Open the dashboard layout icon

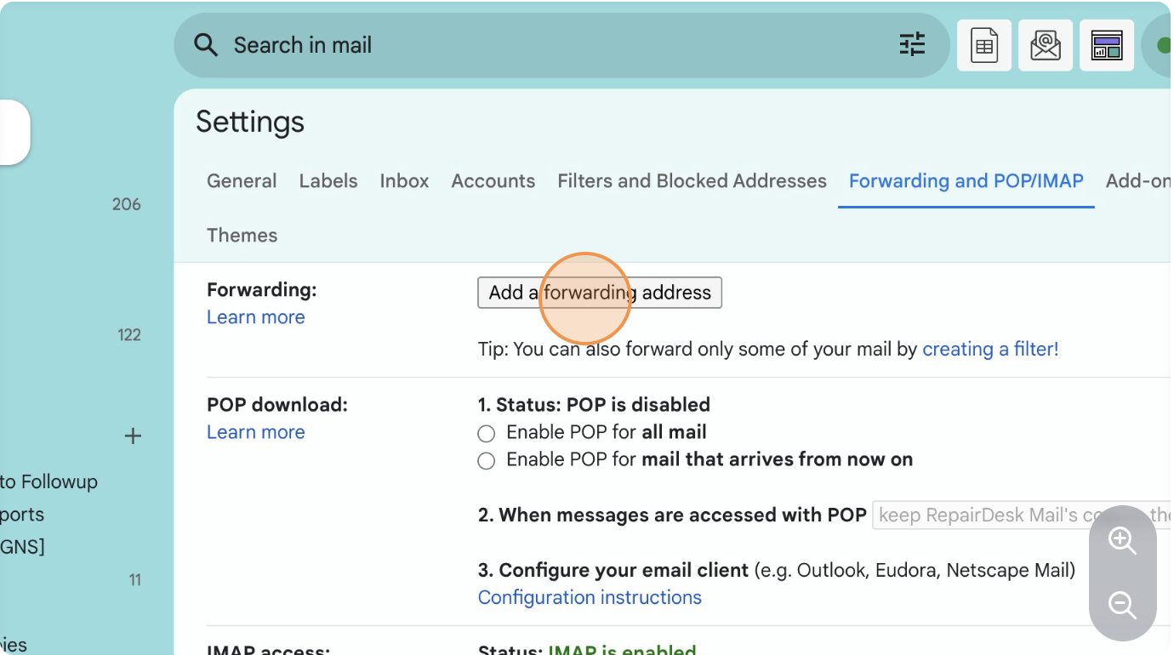pyautogui.click(x=1107, y=45)
